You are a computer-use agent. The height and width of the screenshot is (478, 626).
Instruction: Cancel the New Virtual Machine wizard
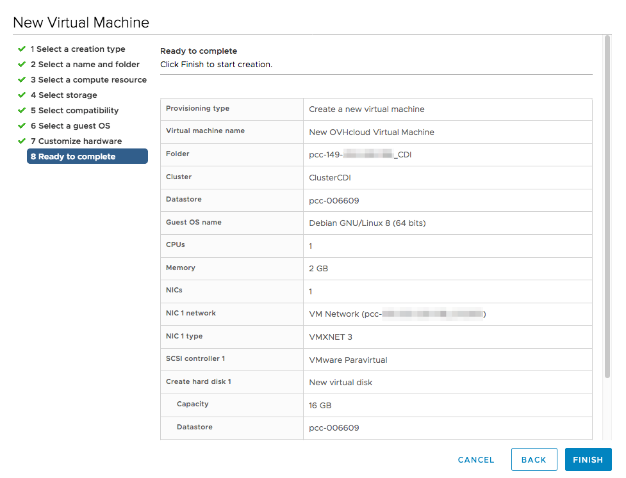(476, 459)
